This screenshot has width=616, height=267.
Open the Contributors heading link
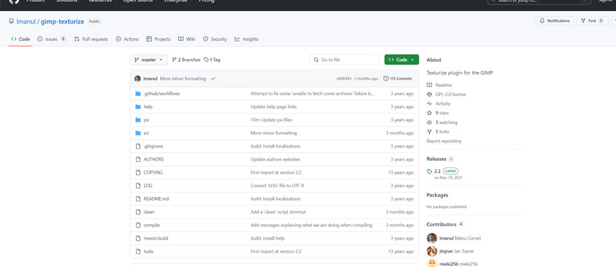(442, 225)
